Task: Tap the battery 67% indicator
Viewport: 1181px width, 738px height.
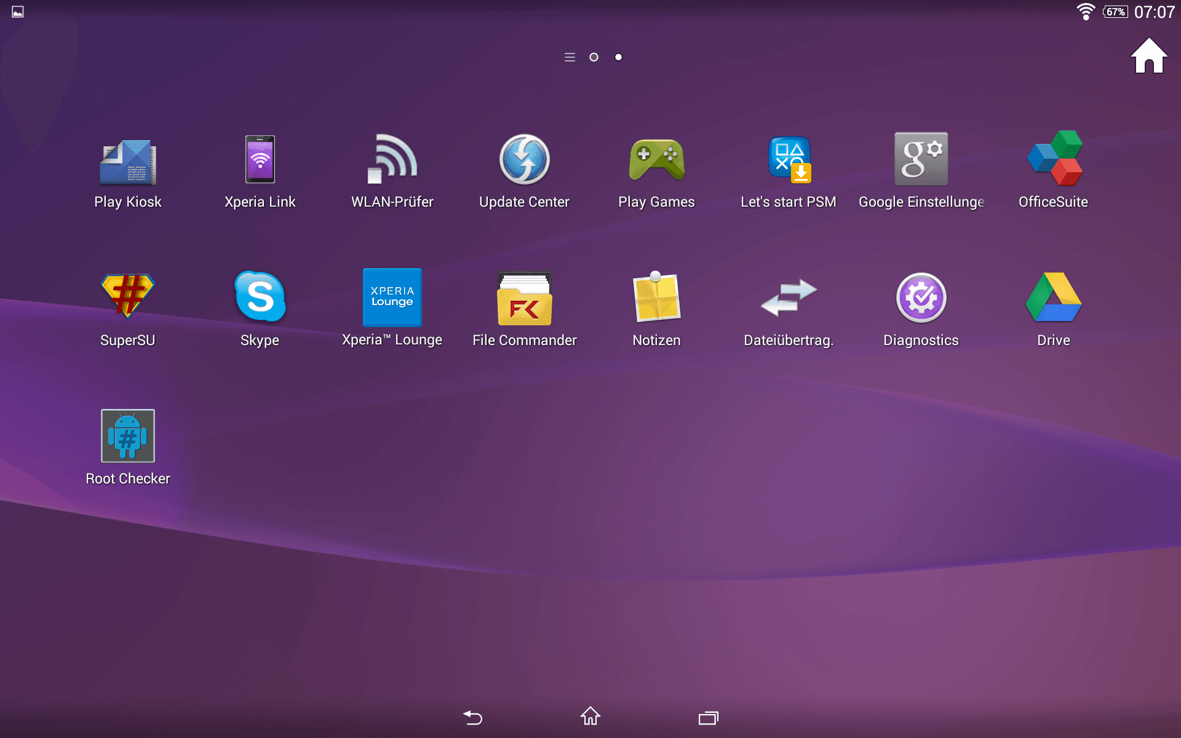Action: pos(1115,12)
